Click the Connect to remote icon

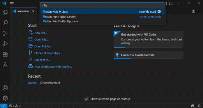click(x=30, y=59)
